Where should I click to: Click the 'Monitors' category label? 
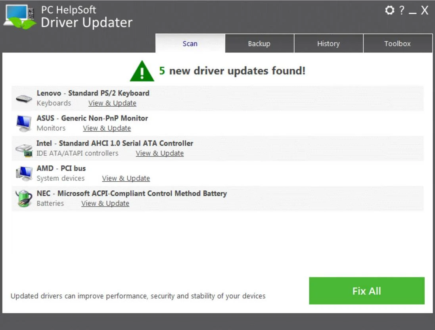(51, 128)
